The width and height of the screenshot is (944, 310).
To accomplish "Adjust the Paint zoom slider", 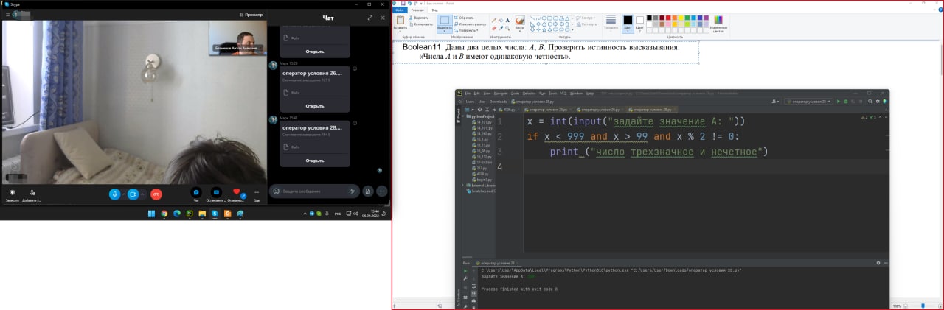I will point(923,306).
